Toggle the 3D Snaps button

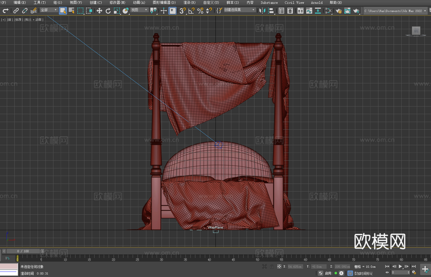(x=183, y=11)
